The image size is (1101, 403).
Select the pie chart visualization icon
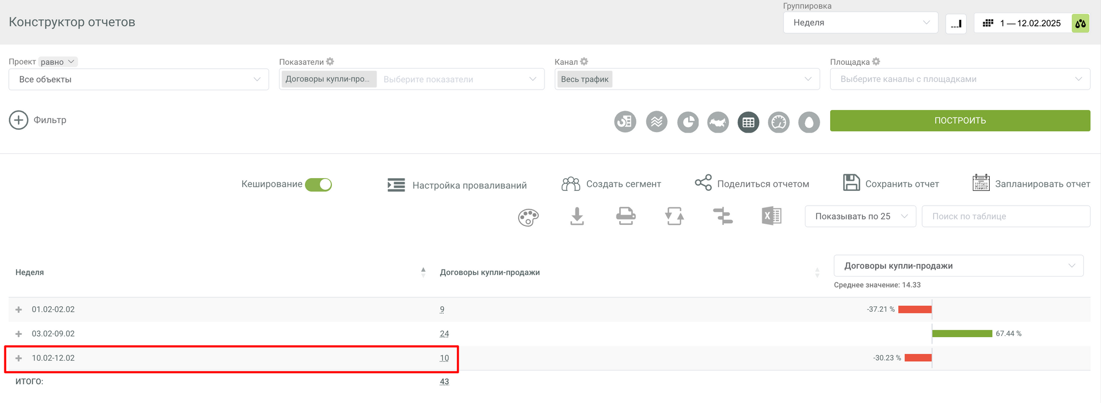point(688,122)
